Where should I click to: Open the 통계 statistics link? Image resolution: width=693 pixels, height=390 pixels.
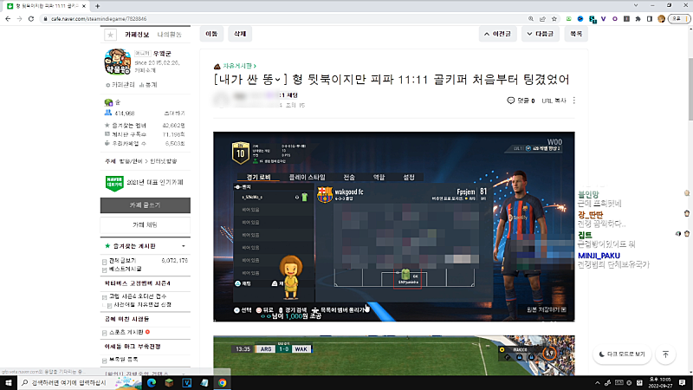pos(148,85)
